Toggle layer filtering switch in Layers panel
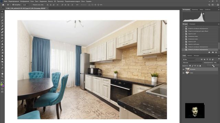Screen dimensions: 220x123 point(219,59)
